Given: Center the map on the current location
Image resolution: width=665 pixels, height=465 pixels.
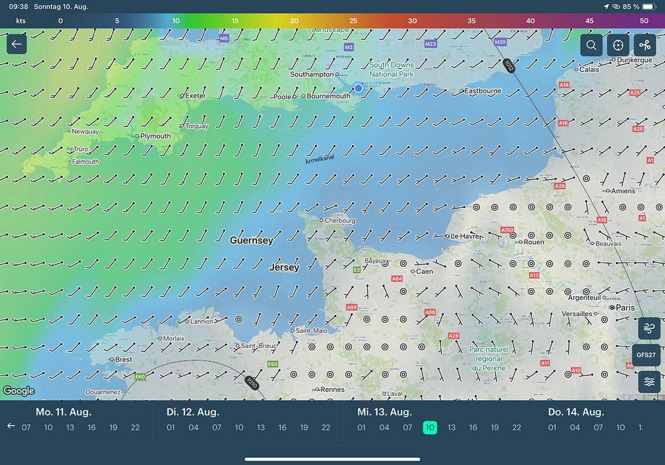Looking at the screenshot, I should coord(618,45).
